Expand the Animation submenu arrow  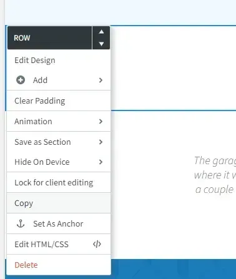click(101, 121)
